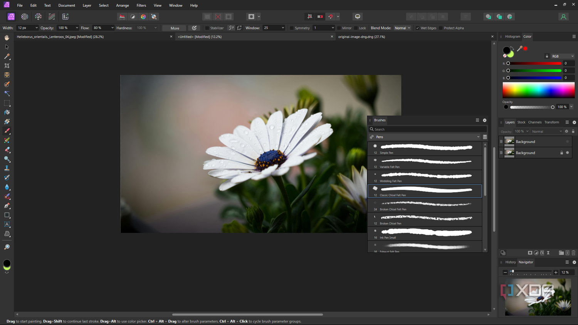This screenshot has width=578, height=325.
Task: Open the Filters menu
Action: click(x=141, y=5)
